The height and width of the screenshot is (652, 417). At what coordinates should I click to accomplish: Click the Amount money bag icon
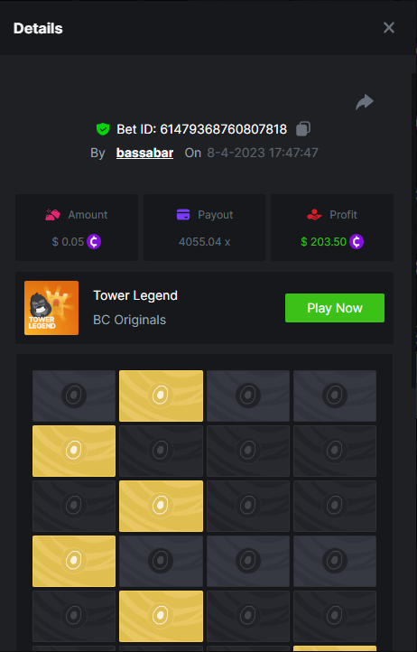click(x=52, y=215)
